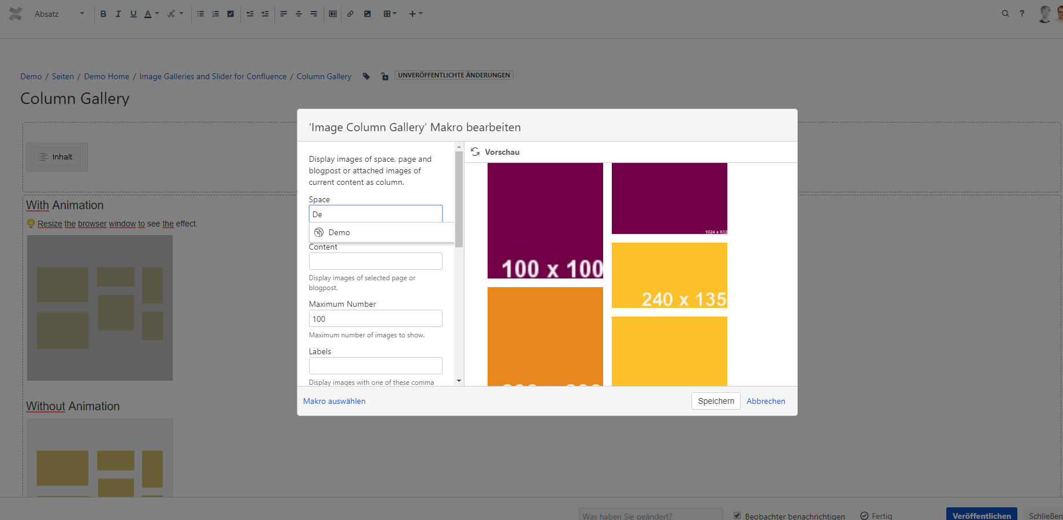Insert a task list from the toolbar

click(231, 14)
